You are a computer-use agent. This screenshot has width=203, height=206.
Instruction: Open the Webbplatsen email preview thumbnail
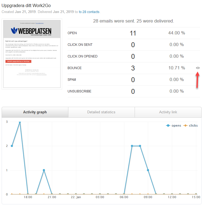32,54
